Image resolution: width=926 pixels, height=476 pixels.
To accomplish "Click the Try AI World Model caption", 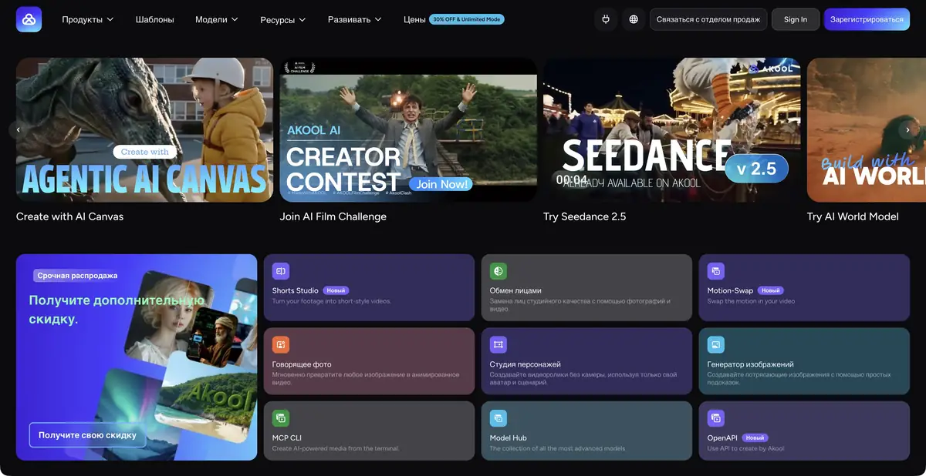I will click(853, 216).
